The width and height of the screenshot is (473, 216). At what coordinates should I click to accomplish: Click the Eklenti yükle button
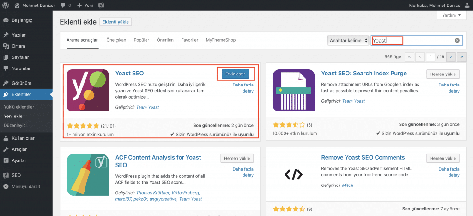(115, 22)
